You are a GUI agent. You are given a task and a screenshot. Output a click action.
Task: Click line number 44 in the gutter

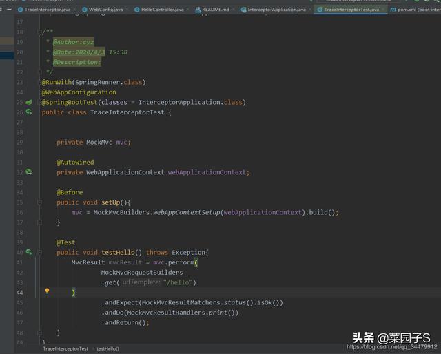click(19, 293)
